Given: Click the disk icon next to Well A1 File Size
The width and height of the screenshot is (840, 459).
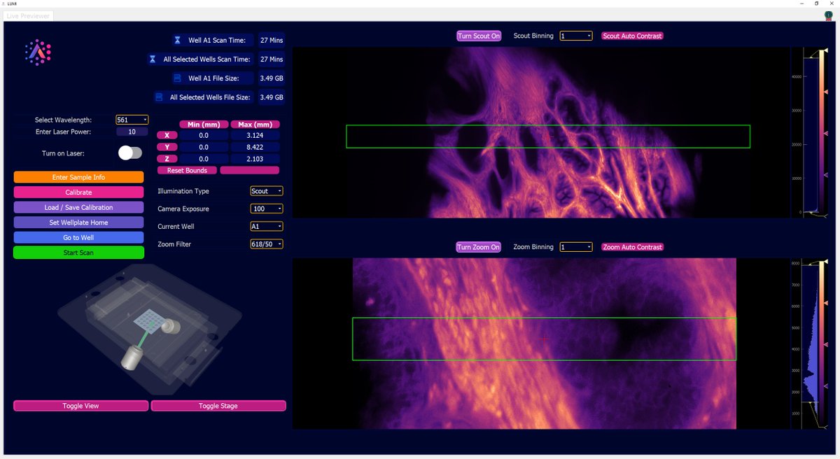Looking at the screenshot, I should tap(177, 78).
